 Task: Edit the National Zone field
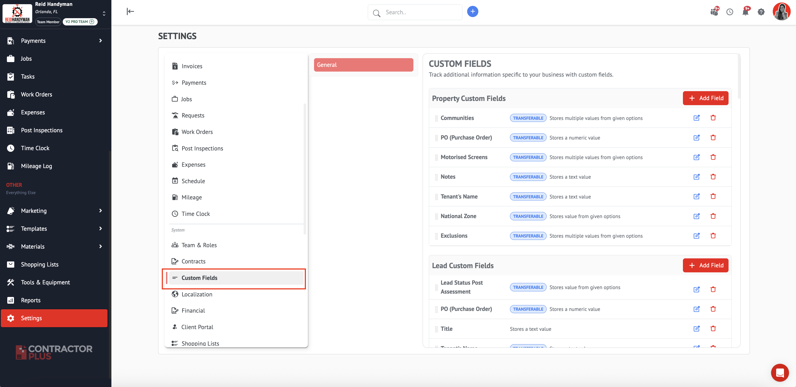696,216
